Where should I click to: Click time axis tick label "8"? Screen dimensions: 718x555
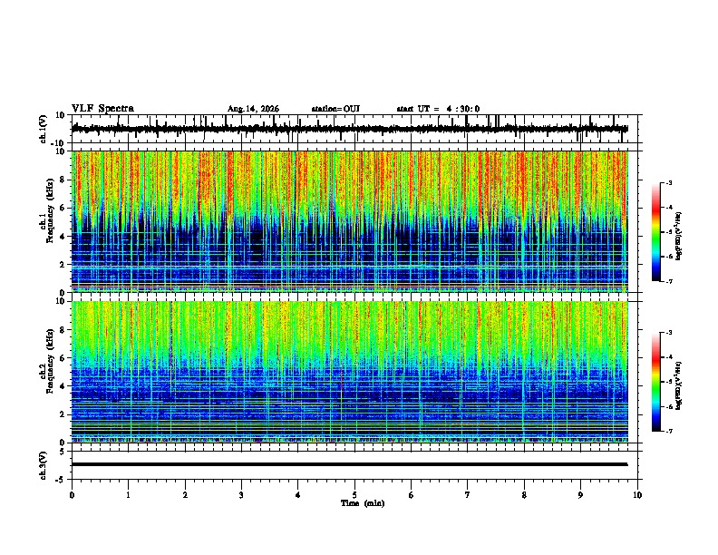point(524,495)
